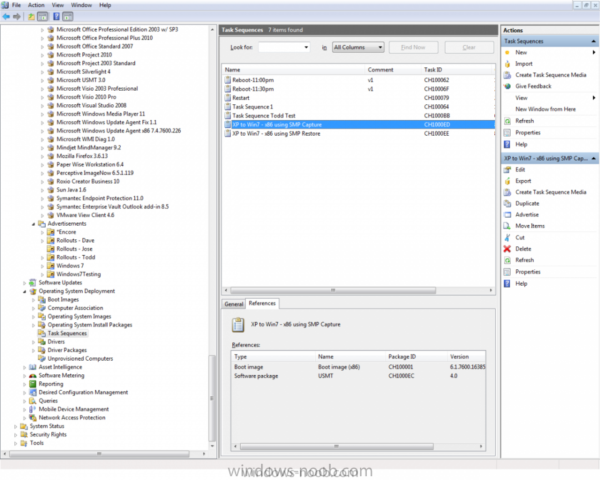The width and height of the screenshot is (600, 480).
Task: Toggle the action pane toolbar icon
Action: (x=67, y=16)
